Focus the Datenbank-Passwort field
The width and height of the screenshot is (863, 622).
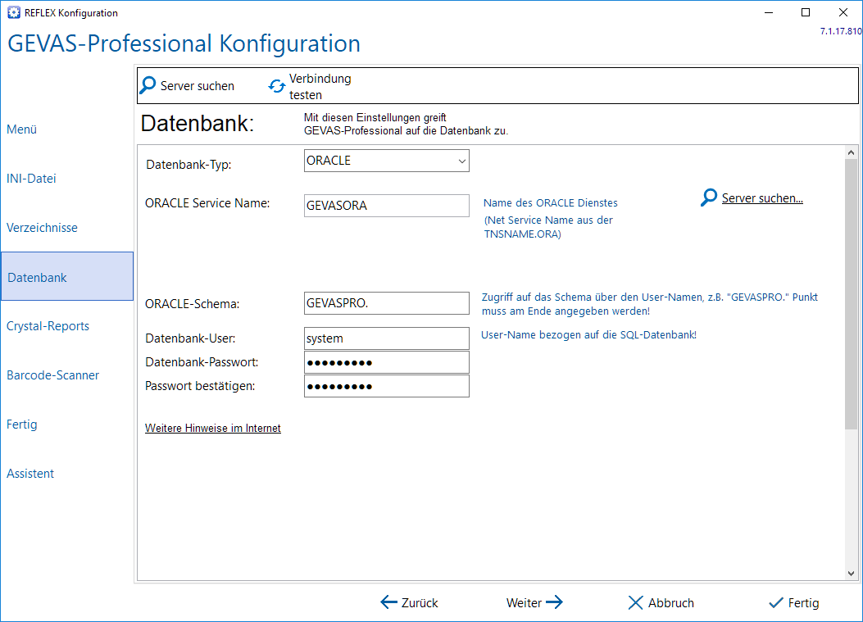coord(386,362)
